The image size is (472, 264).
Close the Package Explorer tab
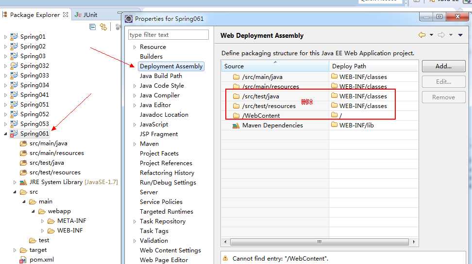(66, 15)
